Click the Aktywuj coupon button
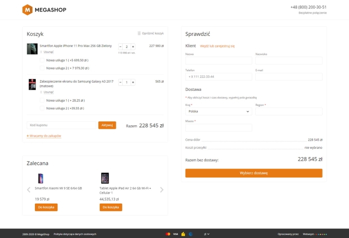349x238 pixels. point(107,125)
